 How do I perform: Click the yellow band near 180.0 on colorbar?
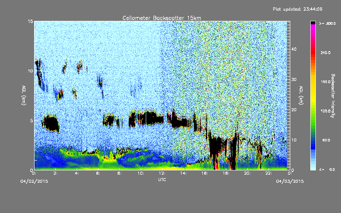click(313, 82)
